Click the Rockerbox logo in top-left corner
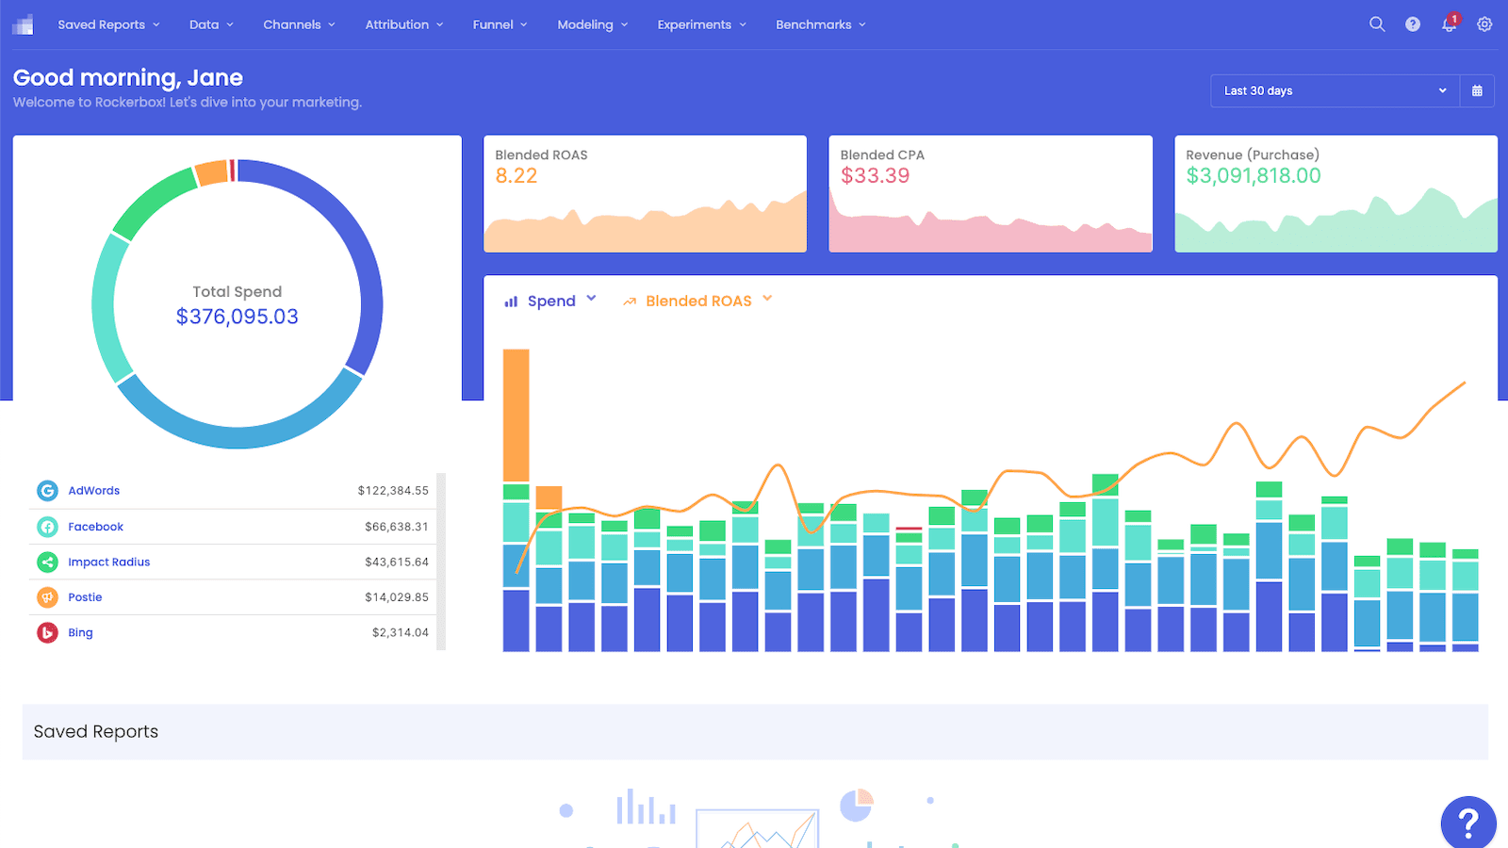 pos(23,24)
